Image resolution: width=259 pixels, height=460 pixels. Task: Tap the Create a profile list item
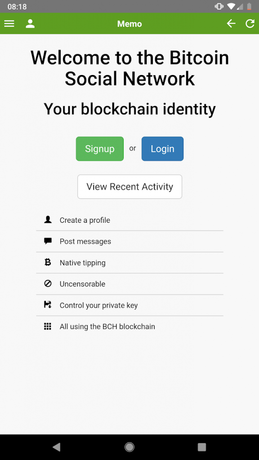(x=130, y=220)
